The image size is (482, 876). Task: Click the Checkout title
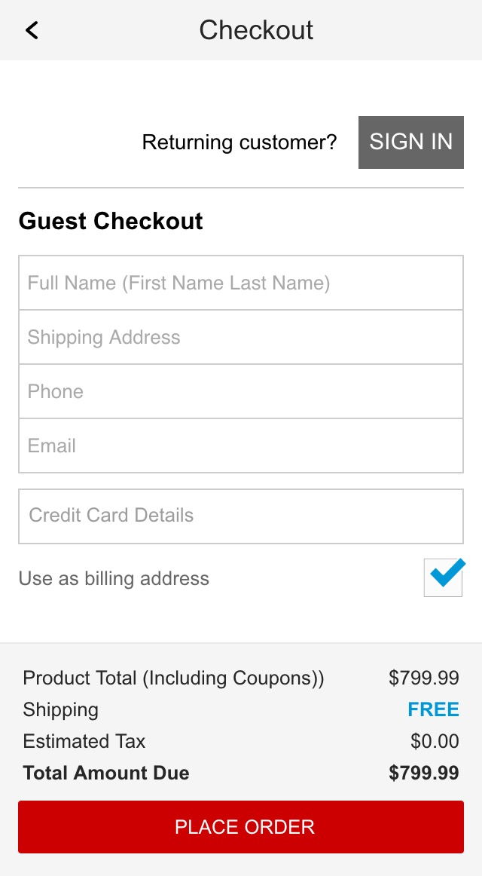coord(256,29)
